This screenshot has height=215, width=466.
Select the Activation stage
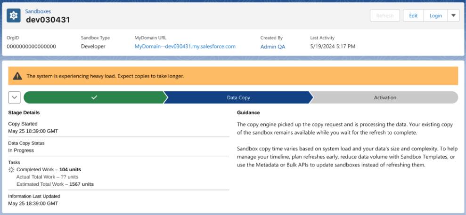(385, 97)
